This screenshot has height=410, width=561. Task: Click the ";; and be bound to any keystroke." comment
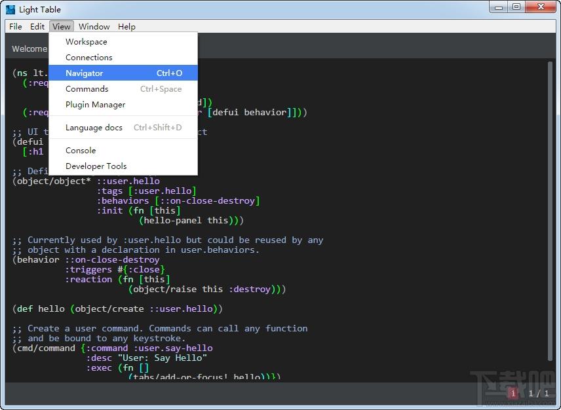pos(99,338)
